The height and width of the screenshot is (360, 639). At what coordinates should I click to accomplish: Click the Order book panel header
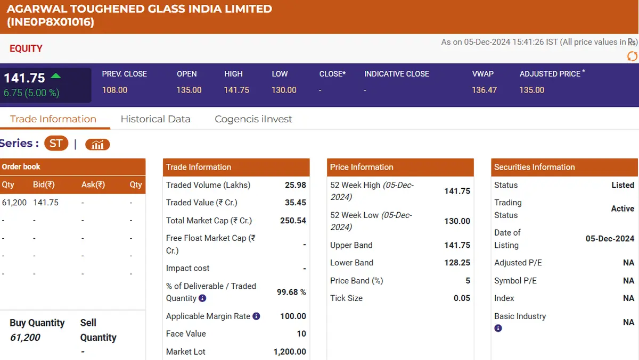point(72,166)
